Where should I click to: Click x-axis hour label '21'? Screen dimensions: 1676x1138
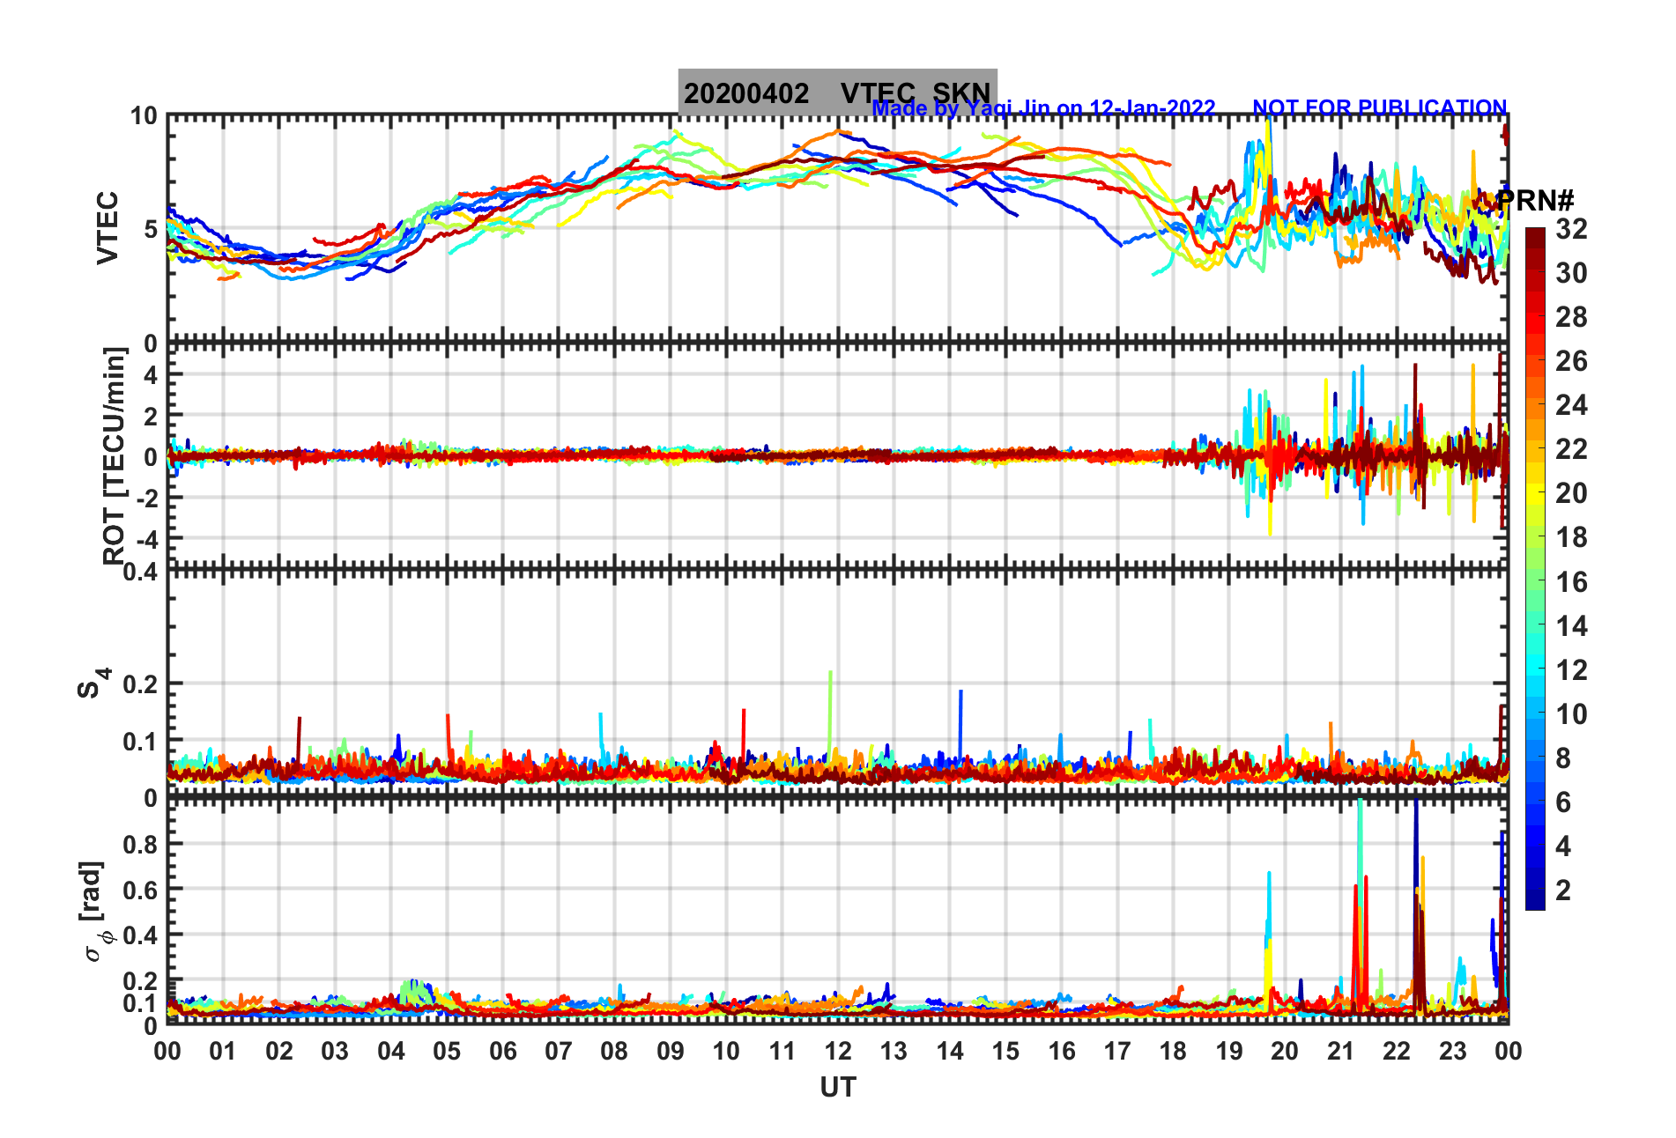(1341, 1052)
